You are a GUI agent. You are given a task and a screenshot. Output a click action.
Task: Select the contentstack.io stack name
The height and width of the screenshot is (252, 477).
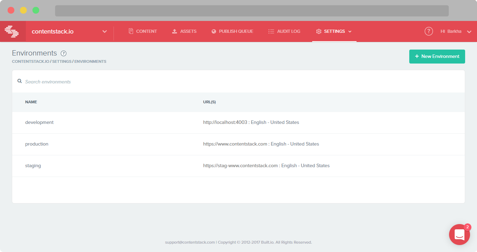(x=52, y=31)
